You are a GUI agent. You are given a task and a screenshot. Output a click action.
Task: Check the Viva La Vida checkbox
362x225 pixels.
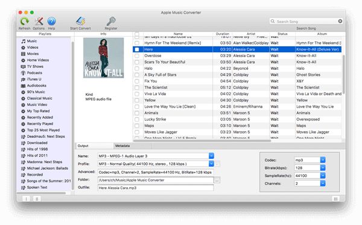coord(137,94)
